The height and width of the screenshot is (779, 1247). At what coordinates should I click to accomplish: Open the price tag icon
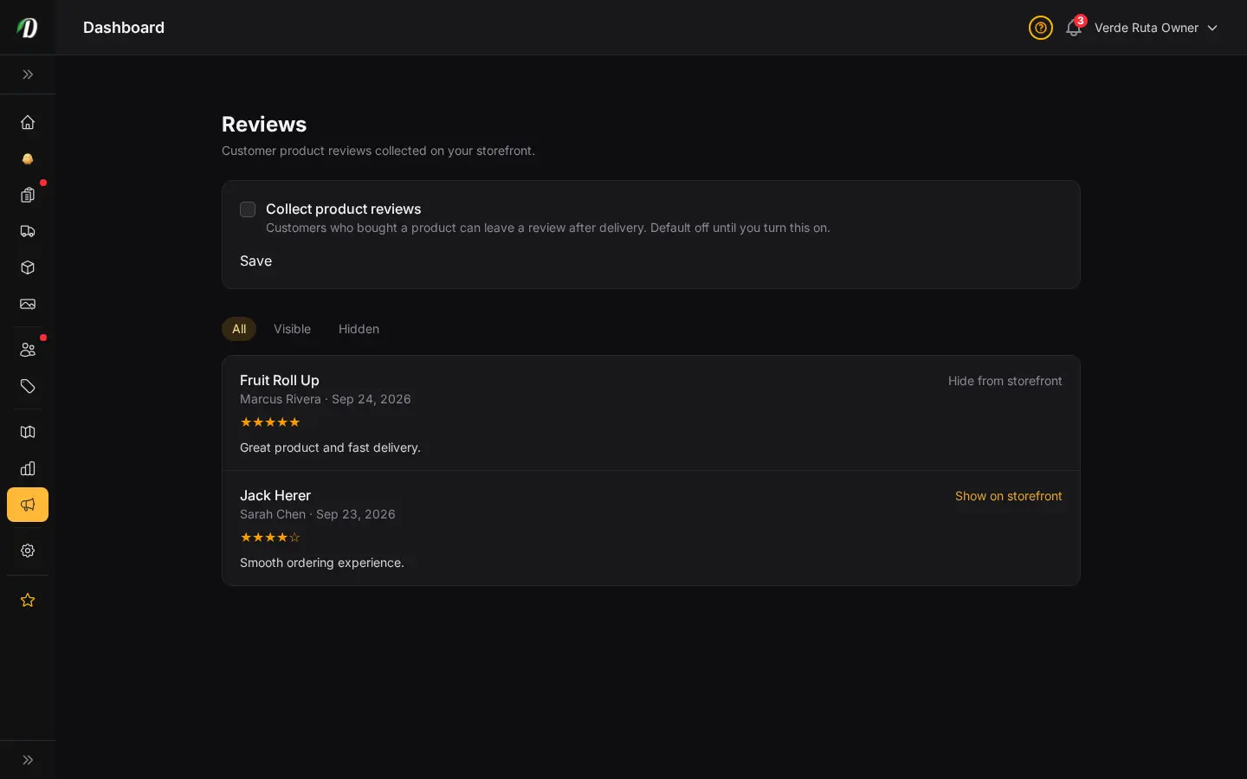(x=28, y=386)
